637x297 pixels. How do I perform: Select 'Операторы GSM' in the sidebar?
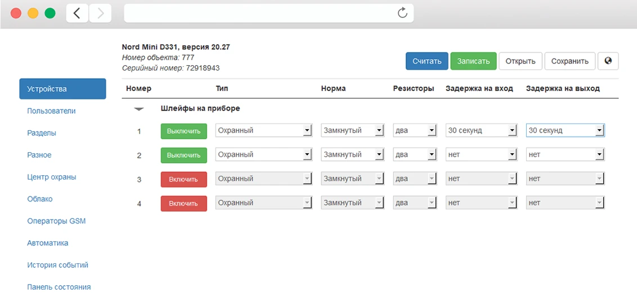tap(56, 221)
